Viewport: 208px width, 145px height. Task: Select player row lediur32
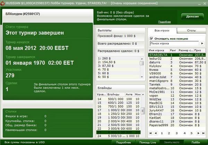(x=177, y=58)
